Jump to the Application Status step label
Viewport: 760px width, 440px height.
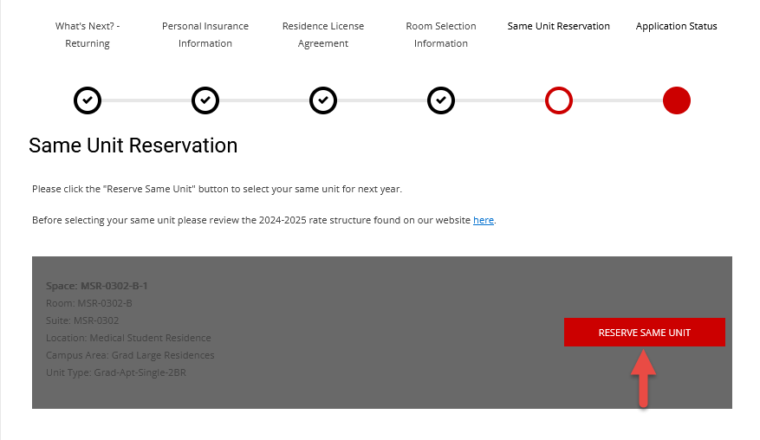click(677, 26)
